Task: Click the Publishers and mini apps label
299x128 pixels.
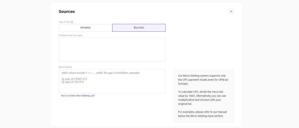Action: coord(70,35)
